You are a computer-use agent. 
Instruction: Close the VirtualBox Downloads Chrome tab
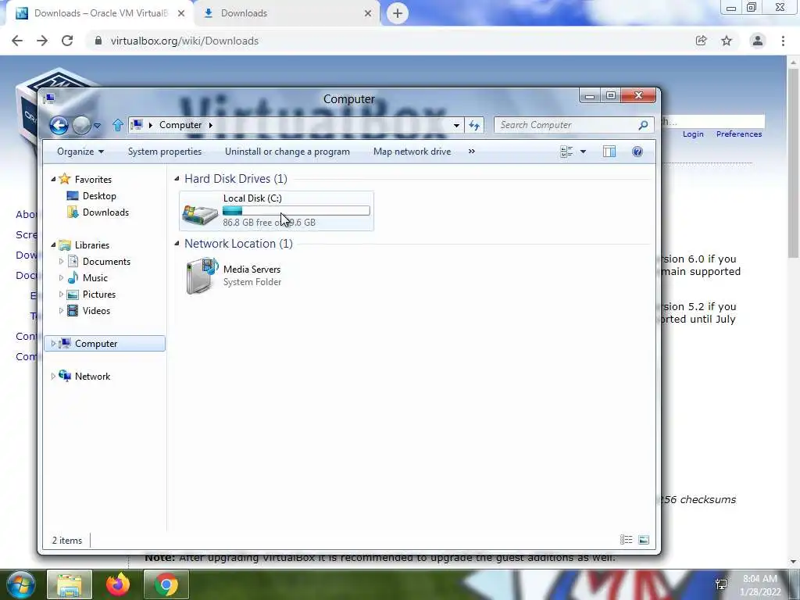click(181, 13)
